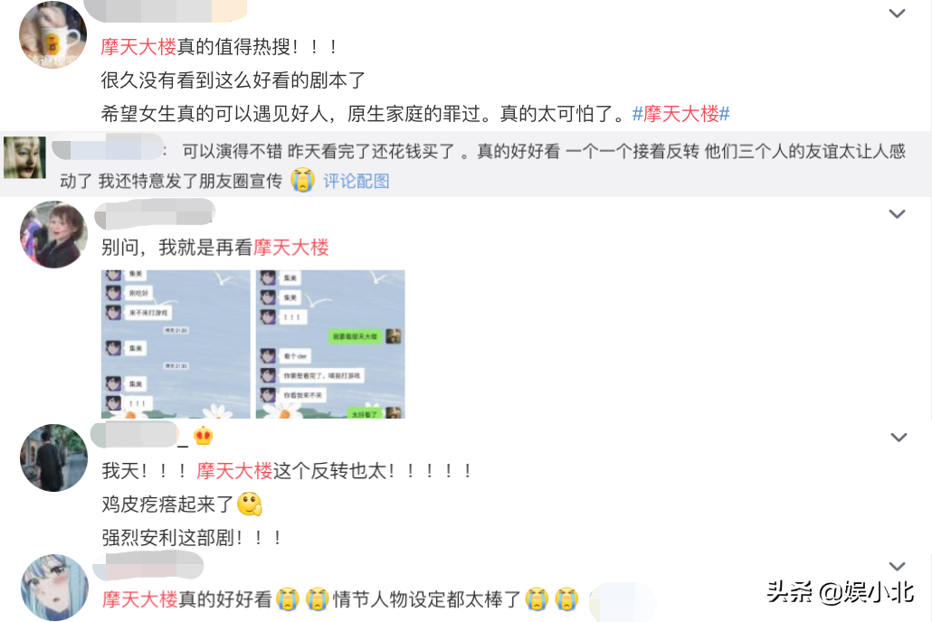Image resolution: width=932 pixels, height=622 pixels.
Task: Open the left chat screenshot thumbnail
Action: pyautogui.click(x=176, y=344)
